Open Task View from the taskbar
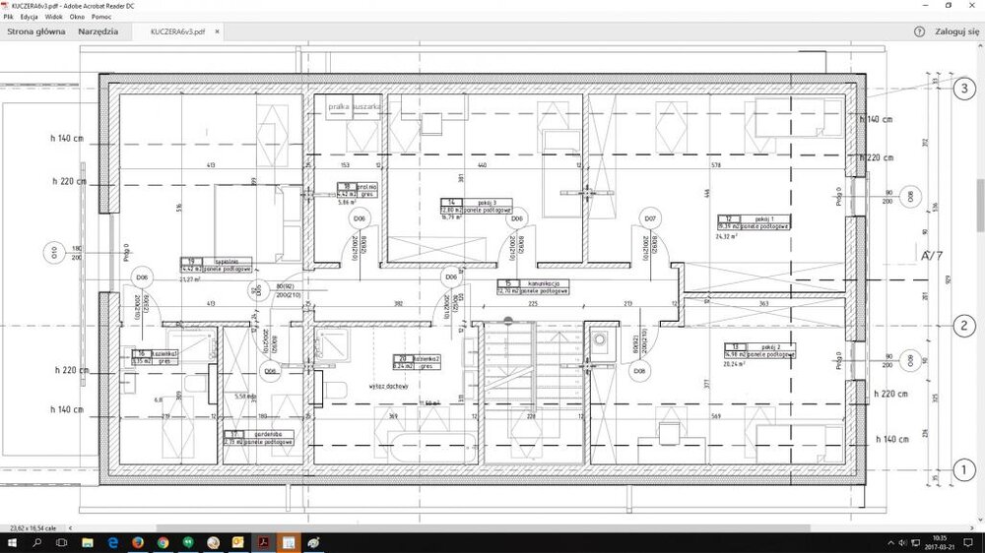The width and height of the screenshot is (985, 553). [x=61, y=542]
